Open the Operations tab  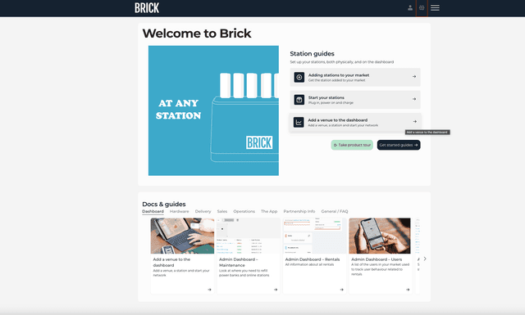[244, 211]
